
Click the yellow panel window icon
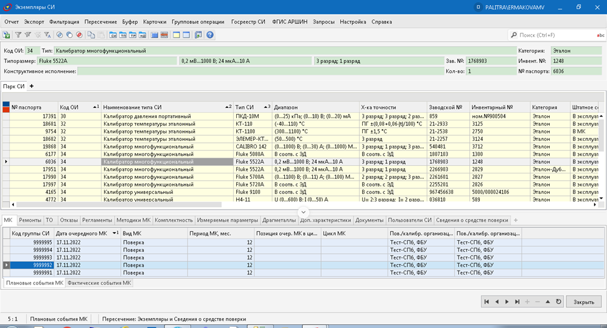point(176,35)
